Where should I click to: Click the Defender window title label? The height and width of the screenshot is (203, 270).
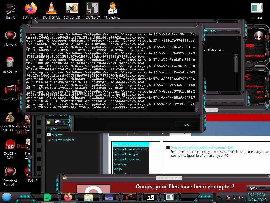212,110
